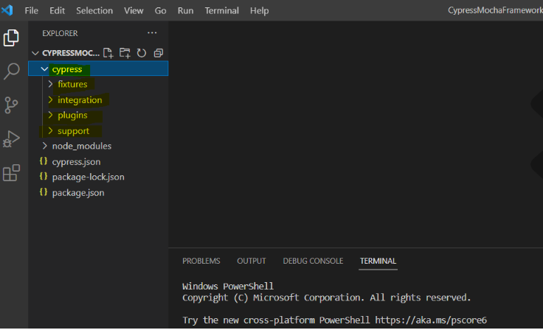The width and height of the screenshot is (543, 330).
Task: Click the VS Code logo icon
Action: 7,10
